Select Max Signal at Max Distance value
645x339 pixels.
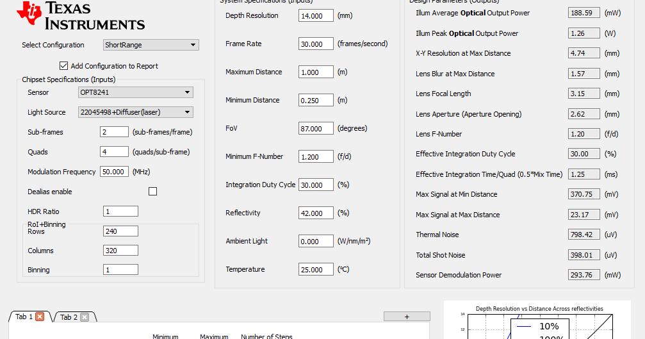[x=584, y=214]
